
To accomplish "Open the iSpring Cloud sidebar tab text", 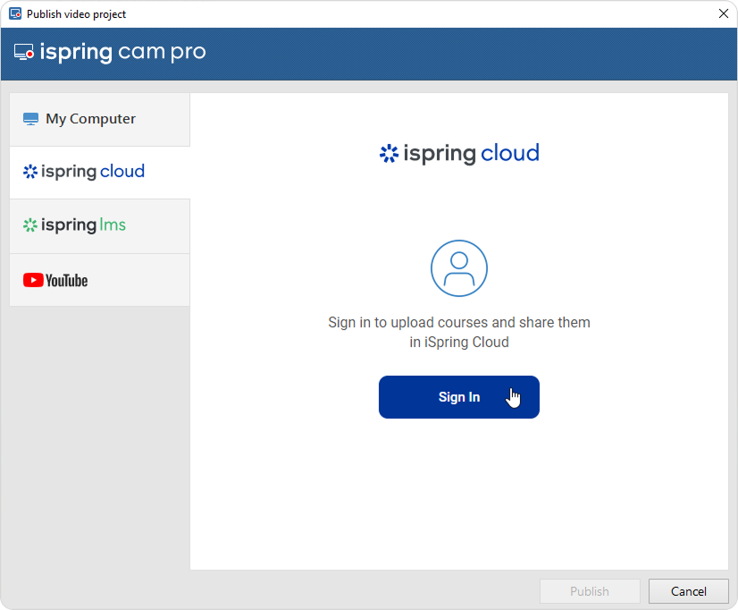I will click(93, 172).
